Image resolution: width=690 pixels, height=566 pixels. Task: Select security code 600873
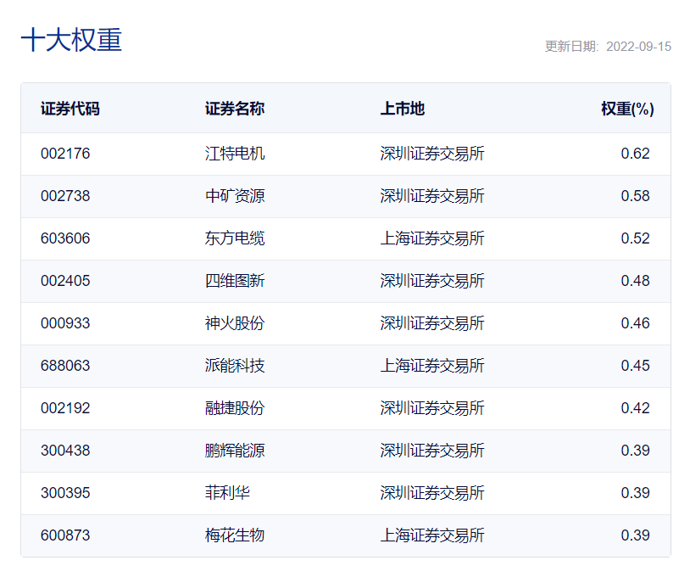click(x=65, y=535)
